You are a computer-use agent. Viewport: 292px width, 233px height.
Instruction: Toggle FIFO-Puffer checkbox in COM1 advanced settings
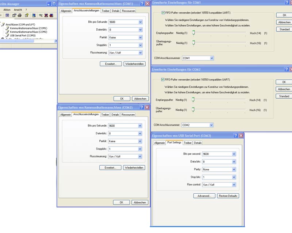pyautogui.click(x=163, y=13)
